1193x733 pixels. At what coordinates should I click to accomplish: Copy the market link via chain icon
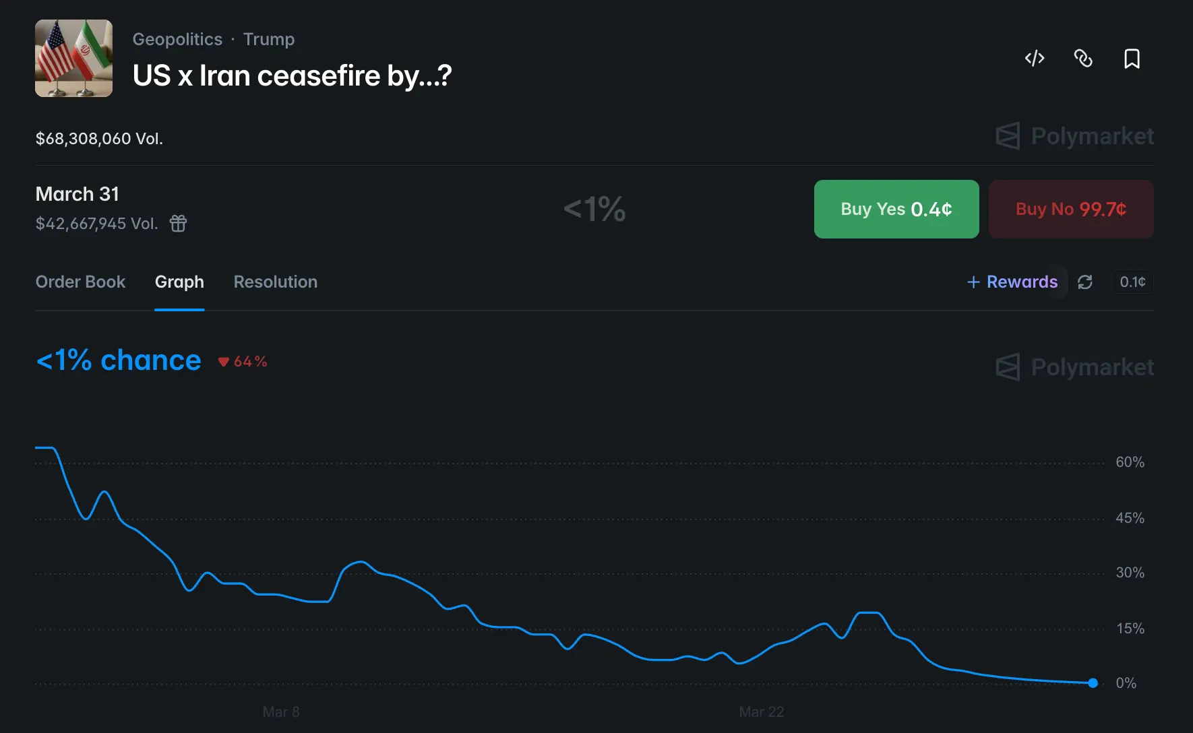coord(1083,59)
